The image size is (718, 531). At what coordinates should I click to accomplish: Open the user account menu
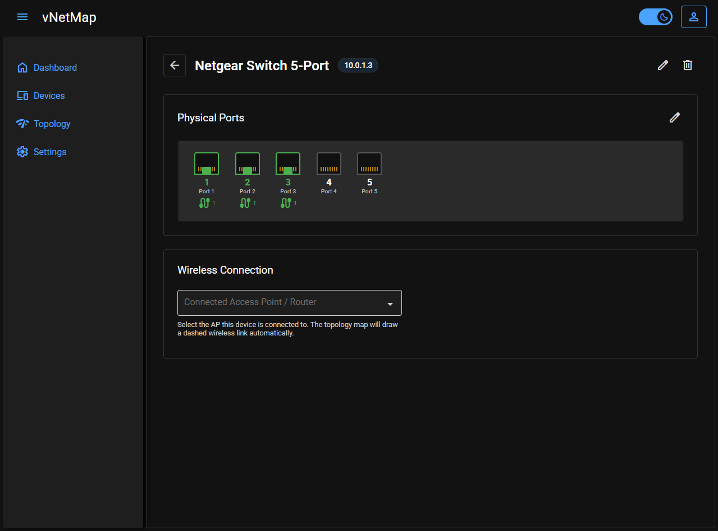[x=694, y=17]
